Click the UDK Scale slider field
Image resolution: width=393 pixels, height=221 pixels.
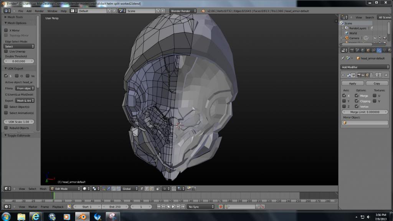(19, 122)
